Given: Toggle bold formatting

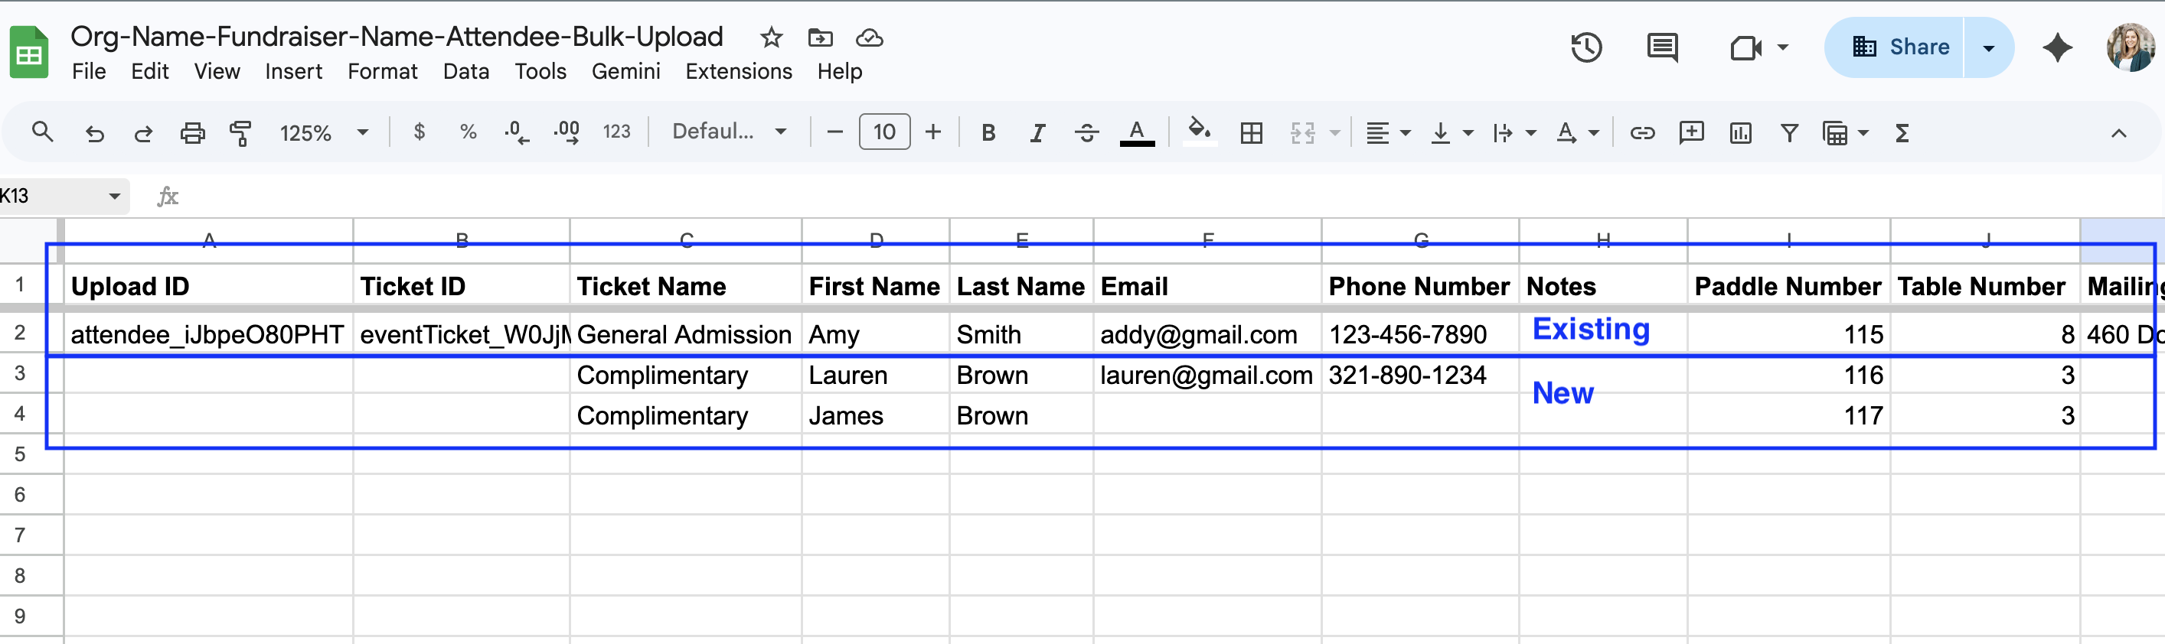Looking at the screenshot, I should (x=988, y=132).
